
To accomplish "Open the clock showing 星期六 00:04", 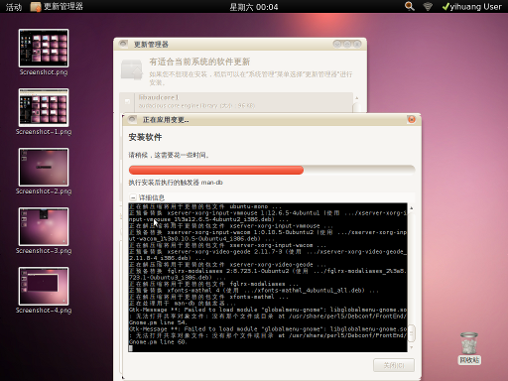I will (254, 7).
